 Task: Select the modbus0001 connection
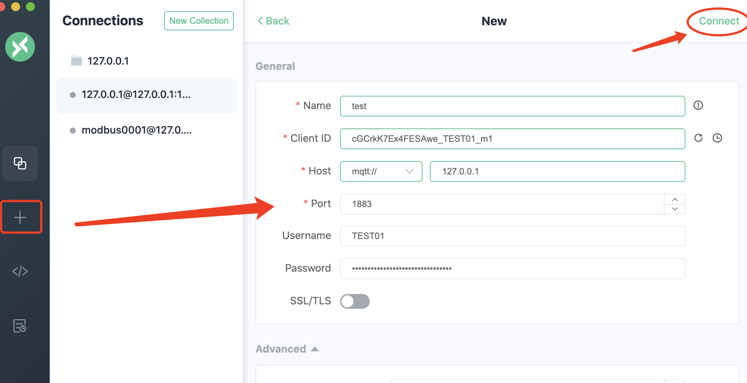[x=136, y=130]
